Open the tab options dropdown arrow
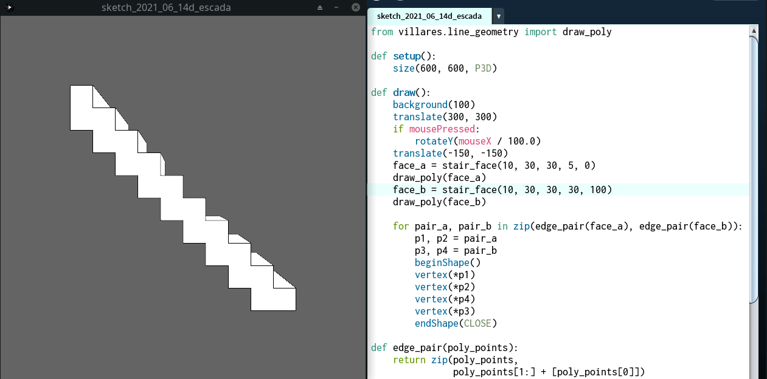This screenshot has width=767, height=379. pos(498,16)
